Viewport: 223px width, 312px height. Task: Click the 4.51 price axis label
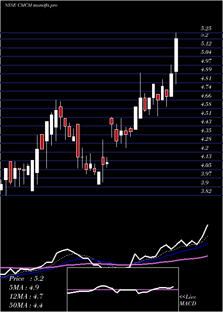[206, 113]
